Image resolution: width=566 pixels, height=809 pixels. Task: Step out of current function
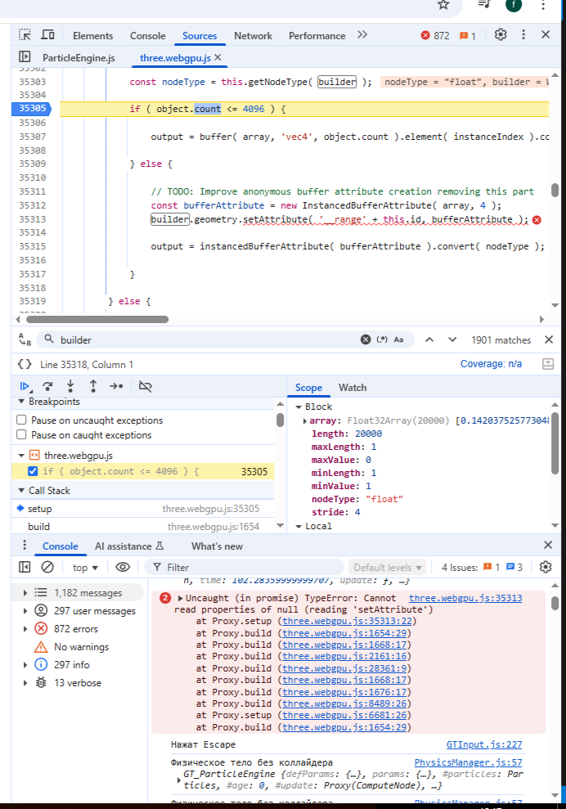click(x=93, y=386)
